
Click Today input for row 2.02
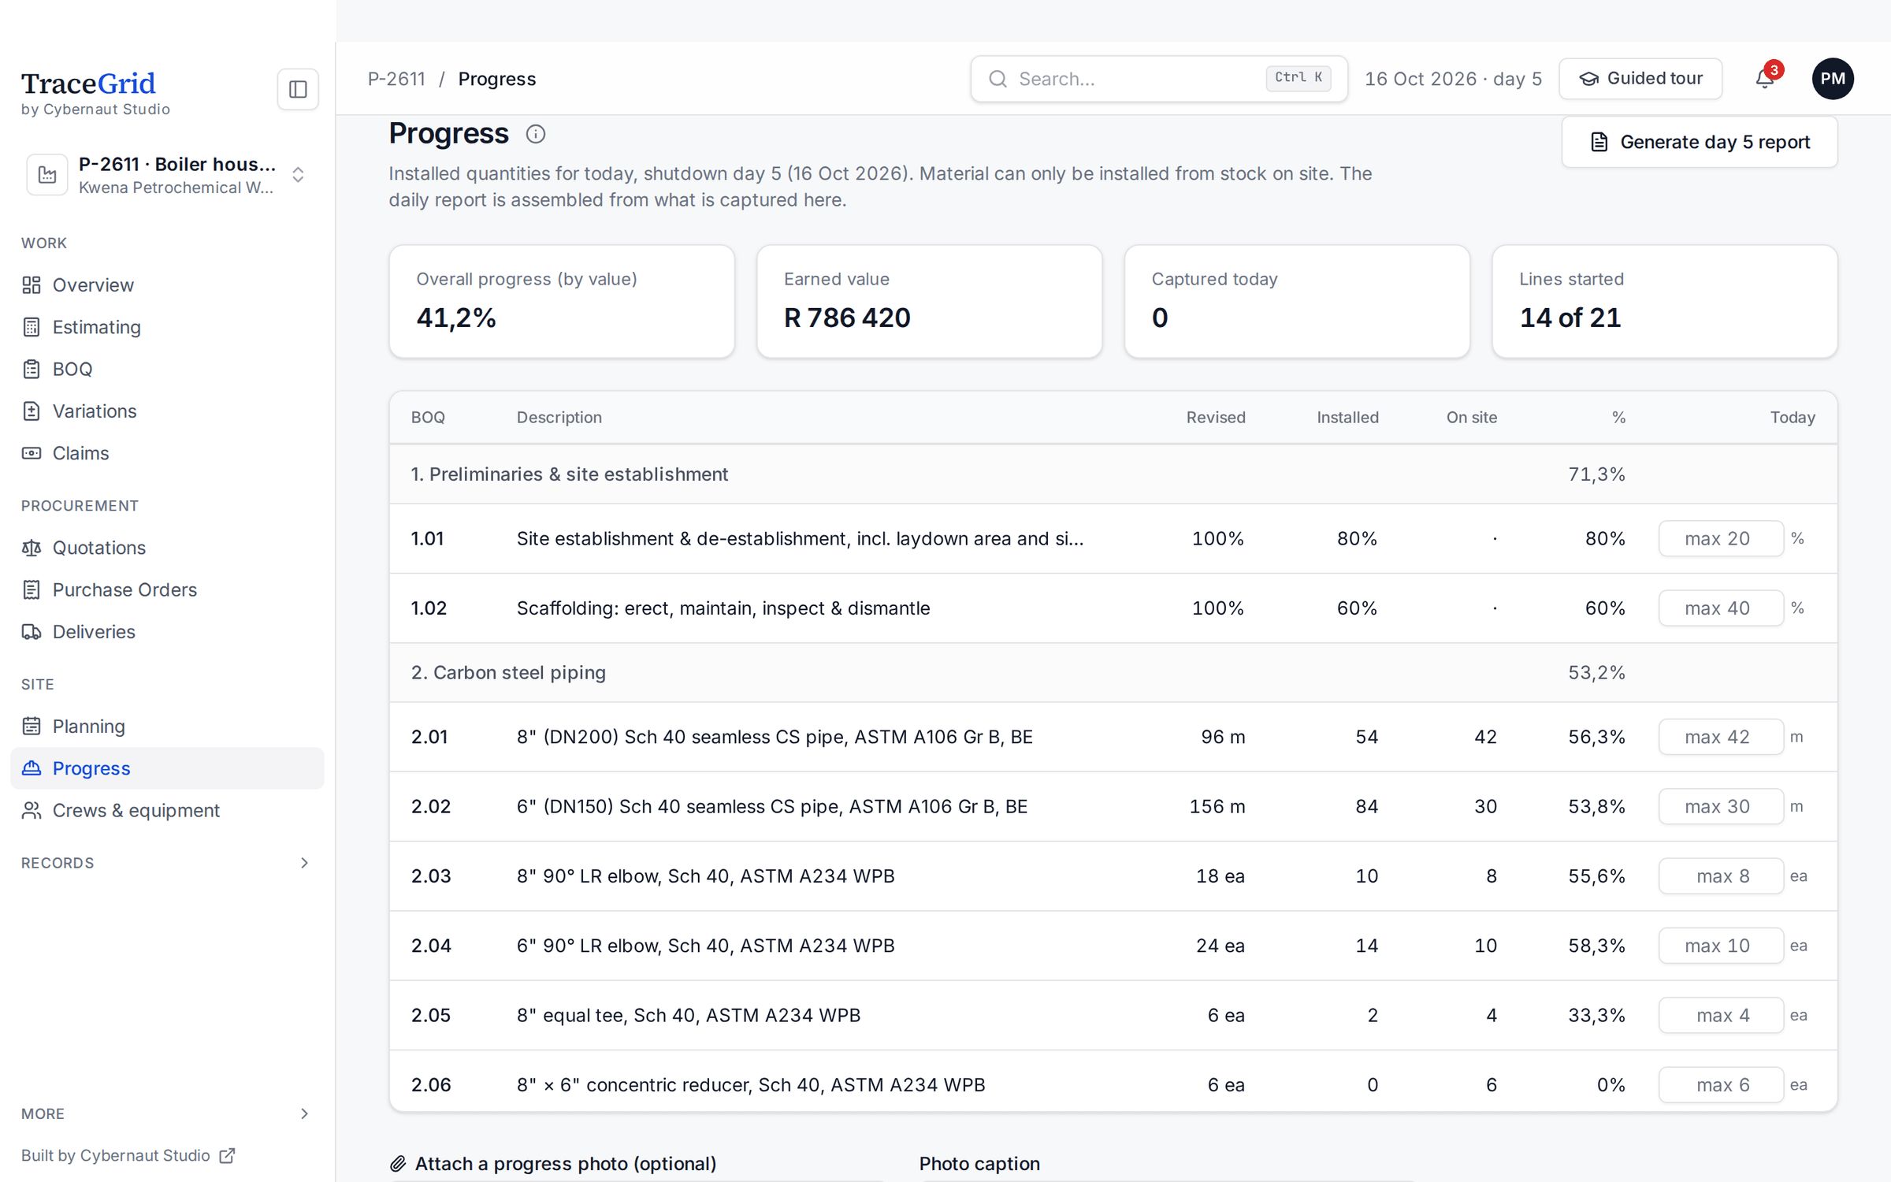[x=1721, y=806]
